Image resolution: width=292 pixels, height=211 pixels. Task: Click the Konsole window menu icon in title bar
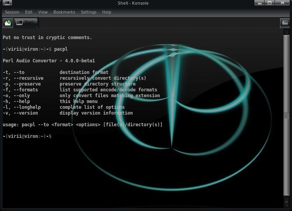click(x=7, y=3)
